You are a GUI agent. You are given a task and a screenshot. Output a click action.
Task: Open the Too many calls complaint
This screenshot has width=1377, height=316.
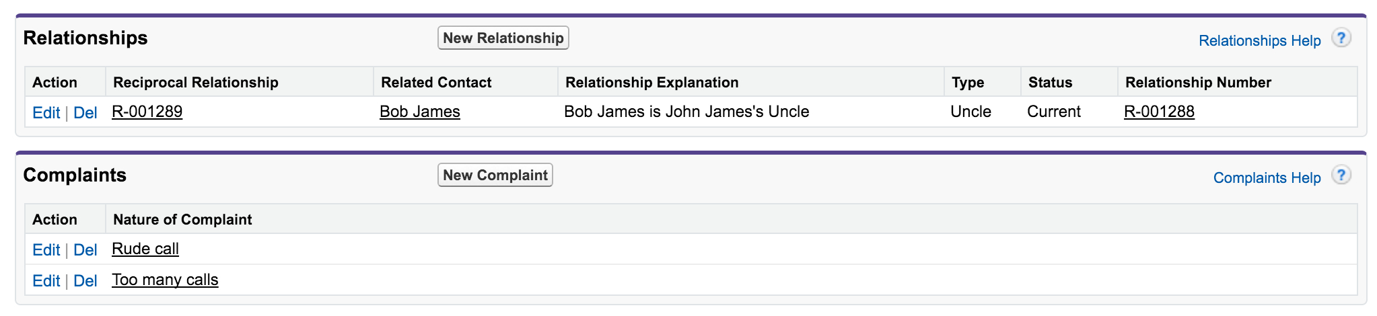pyautogui.click(x=165, y=280)
